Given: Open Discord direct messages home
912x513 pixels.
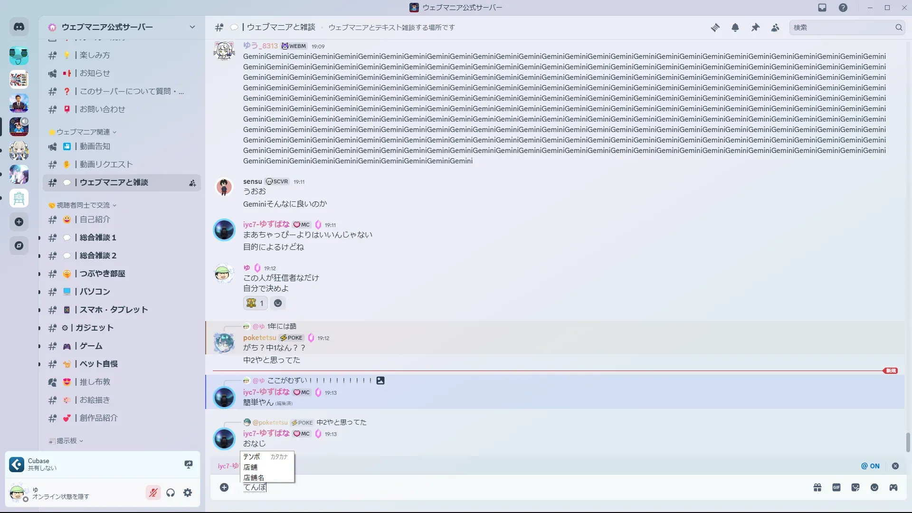Looking at the screenshot, I should click(x=19, y=27).
